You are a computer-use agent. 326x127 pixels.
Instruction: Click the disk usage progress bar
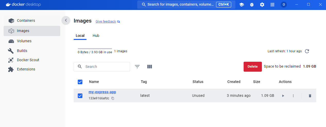[95, 48]
